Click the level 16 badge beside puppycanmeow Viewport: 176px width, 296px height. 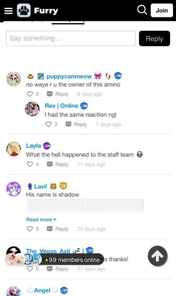point(118,76)
